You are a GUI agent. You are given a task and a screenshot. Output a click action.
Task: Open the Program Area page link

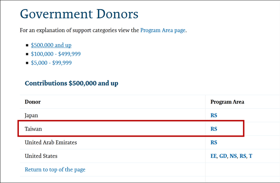tap(163, 30)
